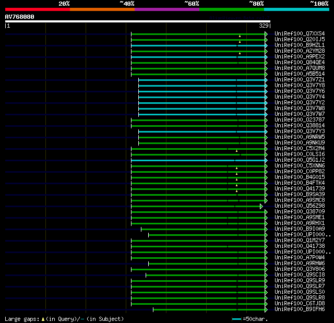Click UniRef100_Q3V7Y6 text

tap(300, 91)
